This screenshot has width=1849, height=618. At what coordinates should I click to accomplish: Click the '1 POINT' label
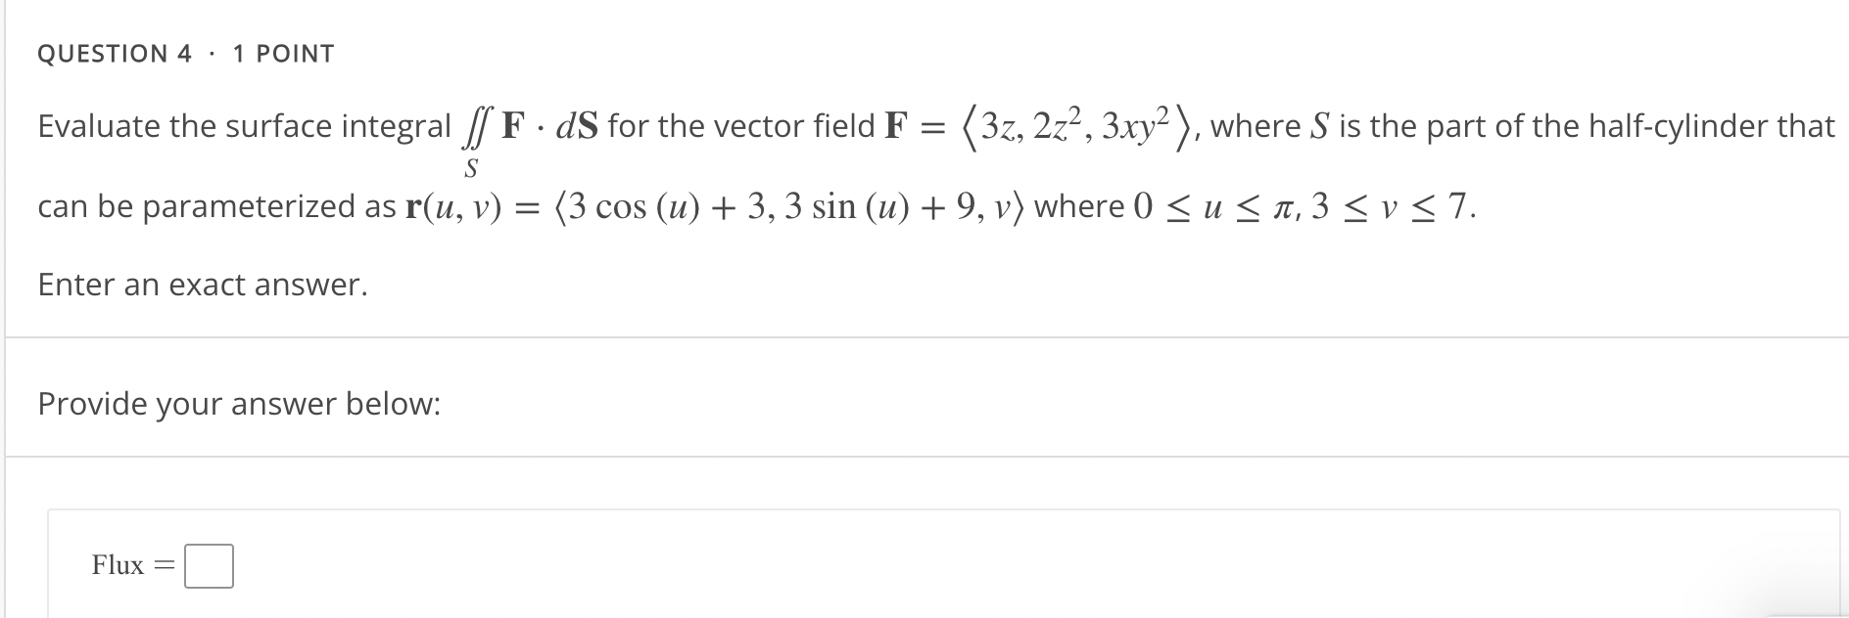tap(281, 54)
